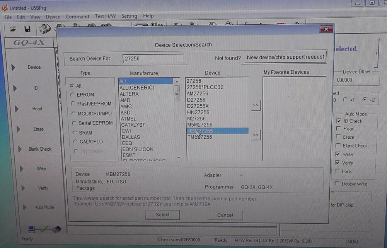
Task: Open the View menu
Action: (35, 17)
